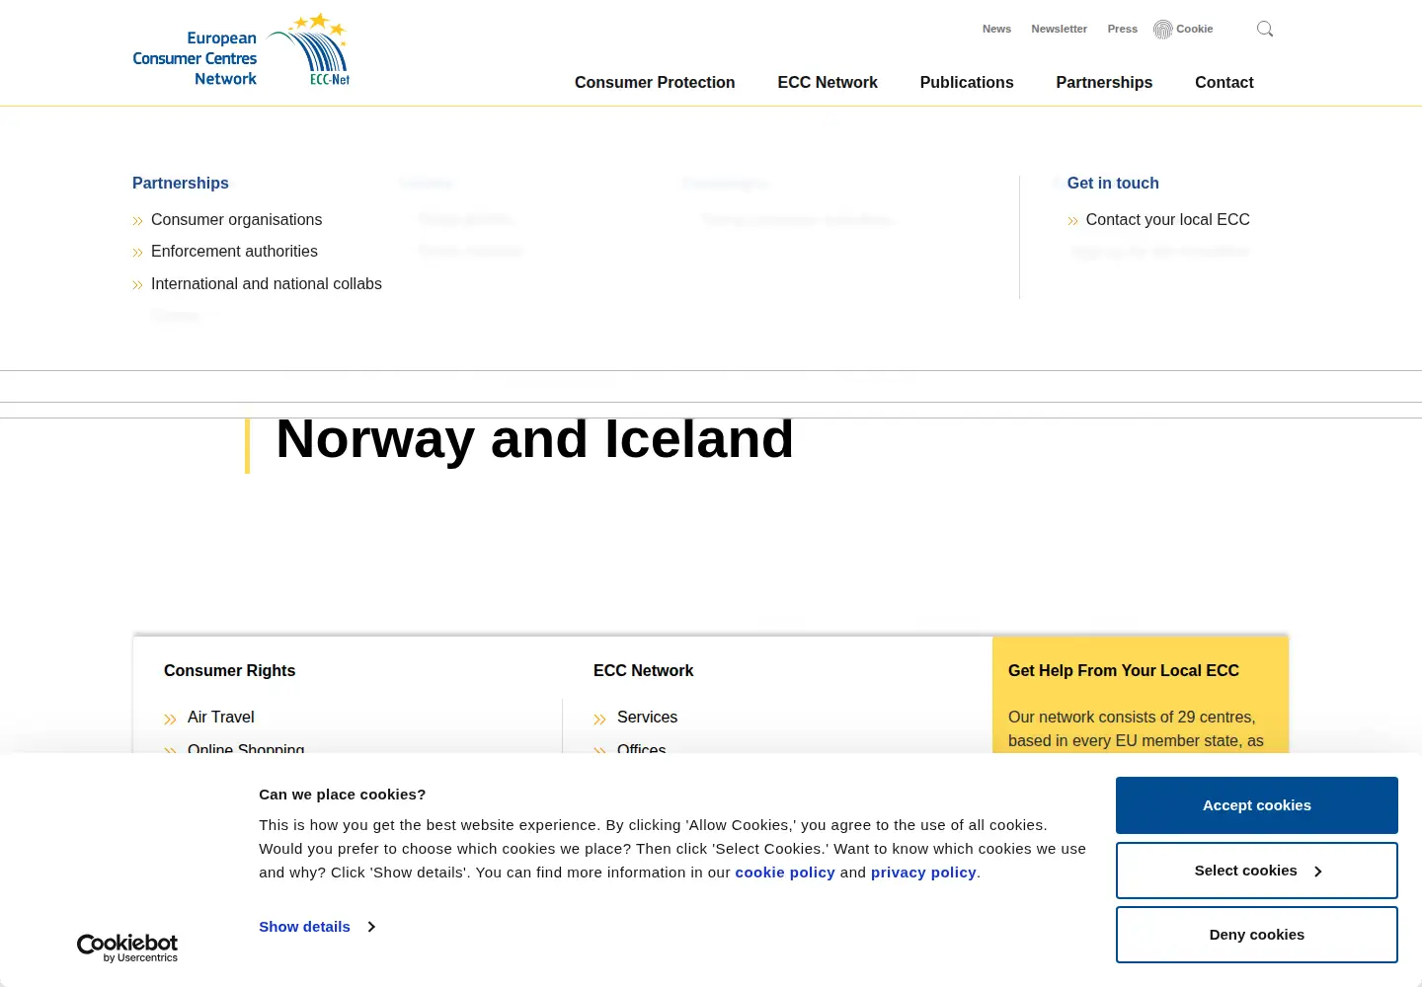
Task: Click the Partnerships heading in the dropdown
Action: pos(181,184)
